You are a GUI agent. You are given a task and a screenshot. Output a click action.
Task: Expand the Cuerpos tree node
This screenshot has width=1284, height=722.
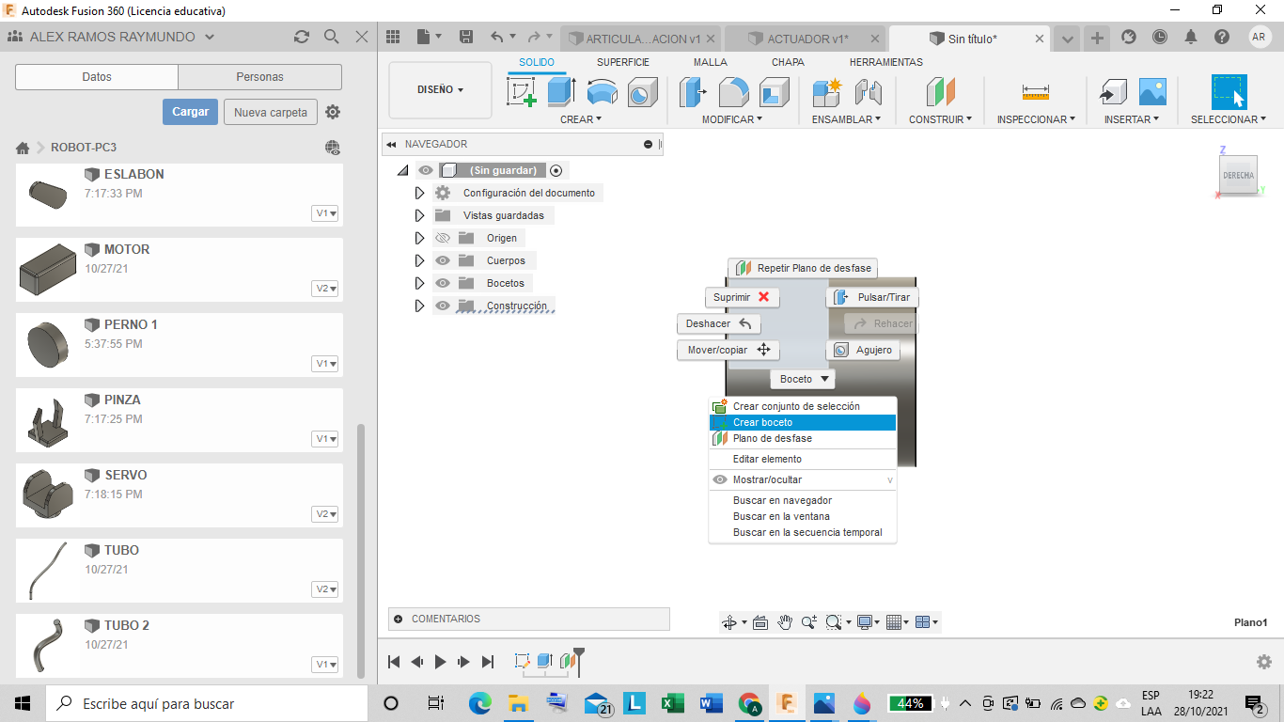click(x=419, y=260)
